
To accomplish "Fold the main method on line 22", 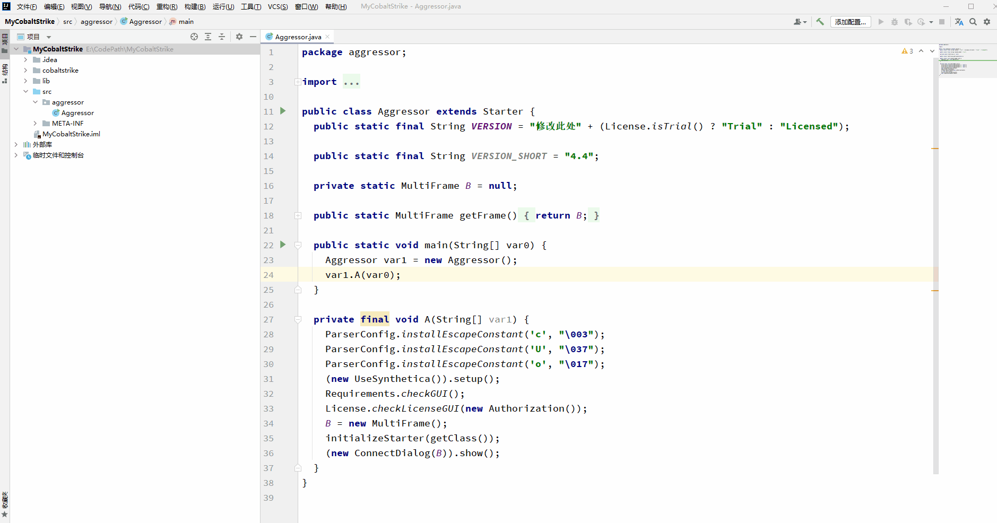I will (298, 245).
